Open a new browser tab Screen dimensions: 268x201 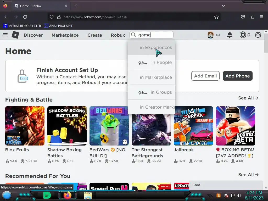coord(76,6)
